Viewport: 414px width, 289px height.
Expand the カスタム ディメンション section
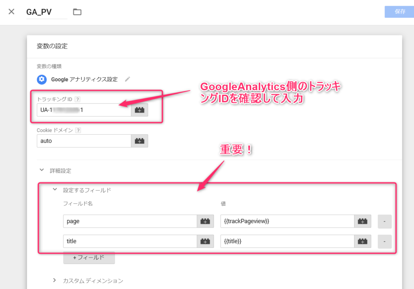click(55, 280)
